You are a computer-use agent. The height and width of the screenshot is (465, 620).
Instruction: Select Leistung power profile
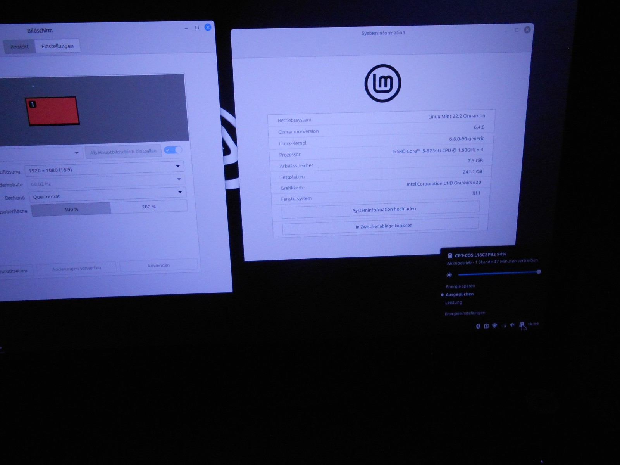453,303
